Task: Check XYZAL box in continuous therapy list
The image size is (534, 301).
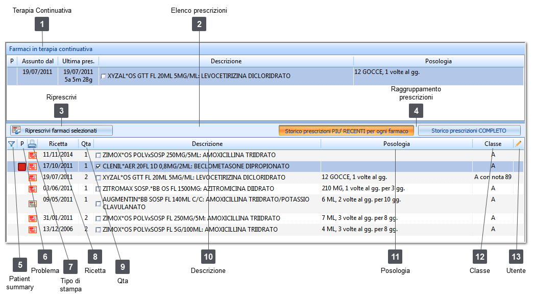Action: pyautogui.click(x=103, y=77)
